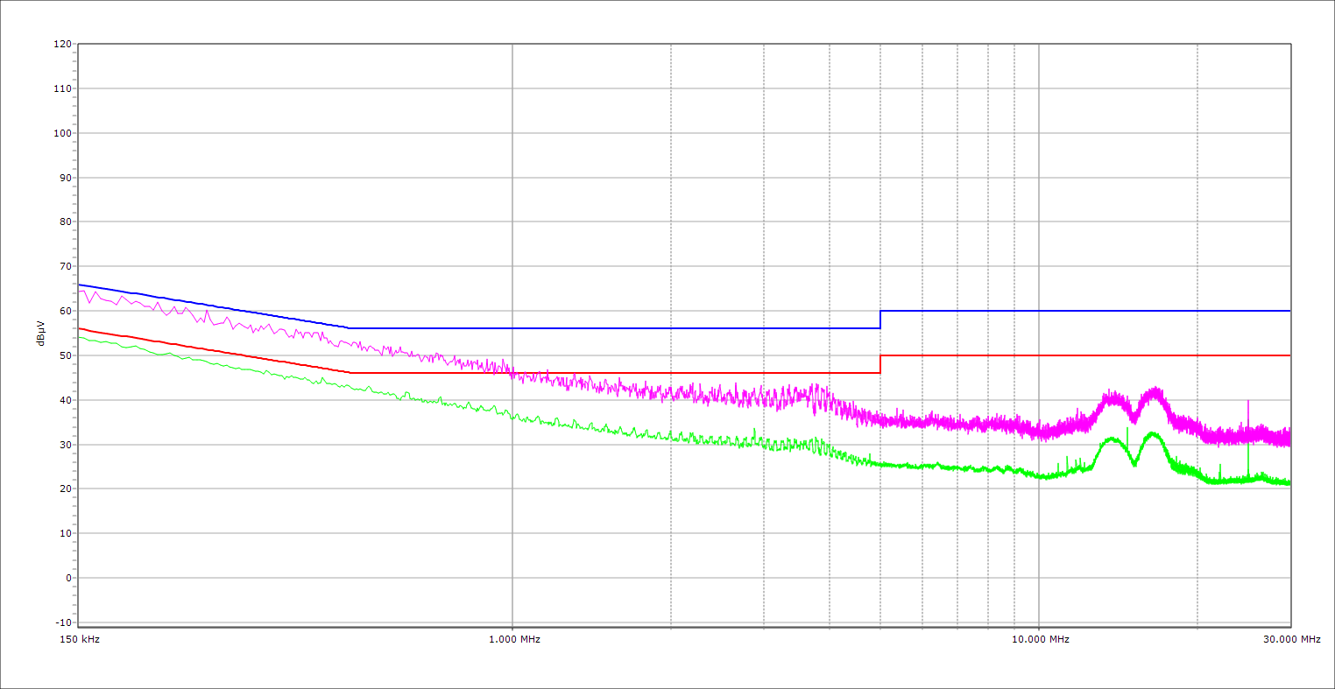Click the 40 value on the y-axis
The width and height of the screenshot is (1335, 689).
click(x=65, y=400)
